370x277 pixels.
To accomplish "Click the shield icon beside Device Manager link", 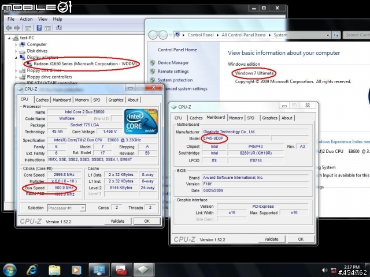I will click(x=153, y=63).
